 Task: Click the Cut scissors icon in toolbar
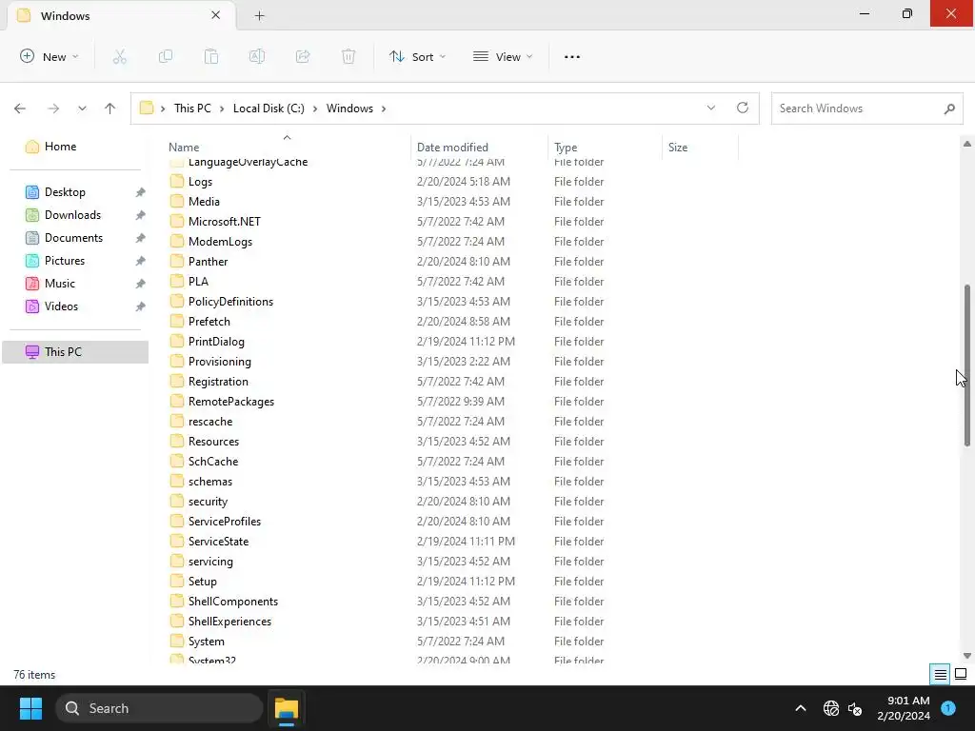click(x=119, y=56)
